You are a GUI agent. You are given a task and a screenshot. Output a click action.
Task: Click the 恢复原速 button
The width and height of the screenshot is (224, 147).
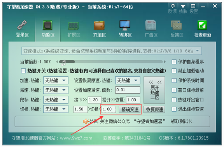(x=154, y=110)
